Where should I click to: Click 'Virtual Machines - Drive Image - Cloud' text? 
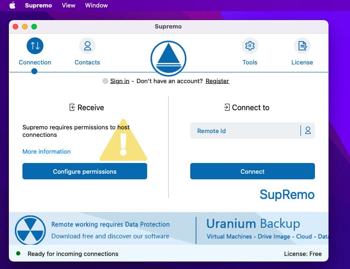259,236
